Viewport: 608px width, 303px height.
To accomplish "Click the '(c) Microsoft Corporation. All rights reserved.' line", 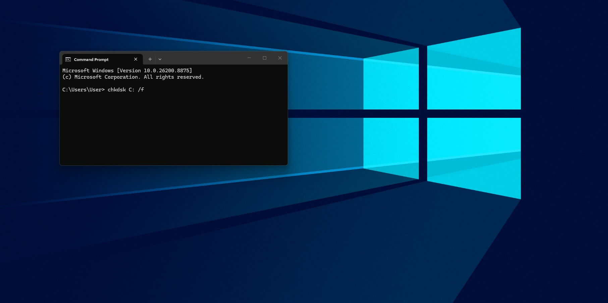I will point(133,77).
